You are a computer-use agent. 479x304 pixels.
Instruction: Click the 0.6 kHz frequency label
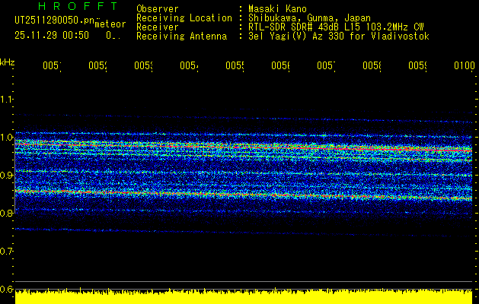click(6, 289)
